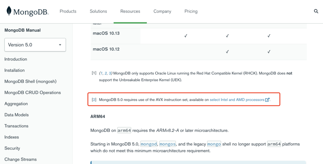323x164 pixels.
Task: Open Indexes in sidebar
Action: tap(12, 137)
